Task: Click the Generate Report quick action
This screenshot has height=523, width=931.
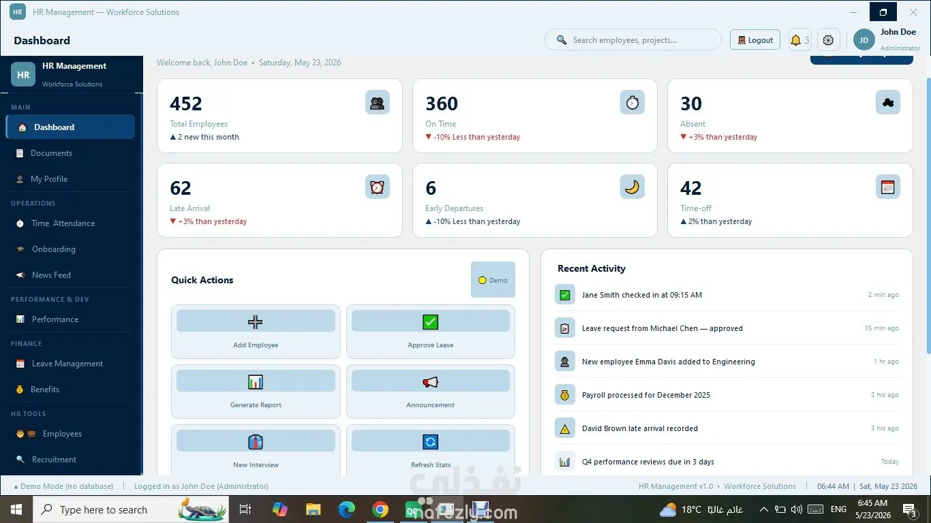Action: tap(256, 392)
